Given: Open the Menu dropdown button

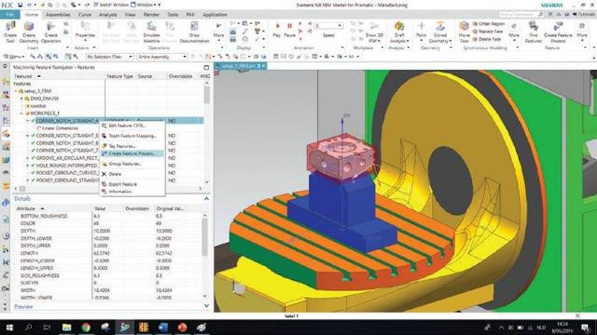Looking at the screenshot, I should [x=13, y=57].
